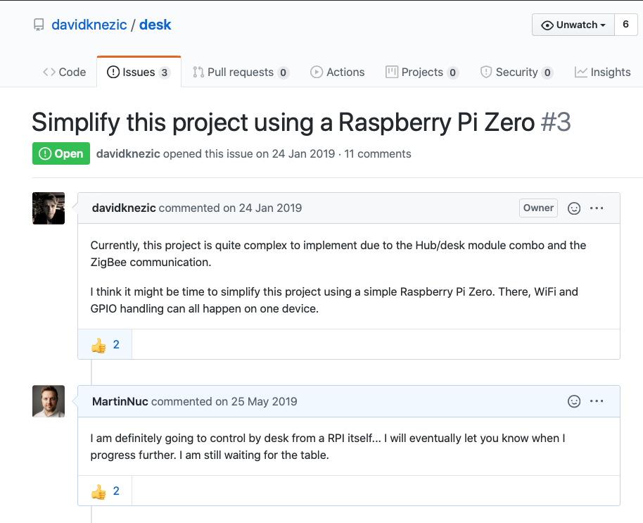The height and width of the screenshot is (523, 643).
Task: Switch to the Pull requests tab
Action: coord(241,73)
